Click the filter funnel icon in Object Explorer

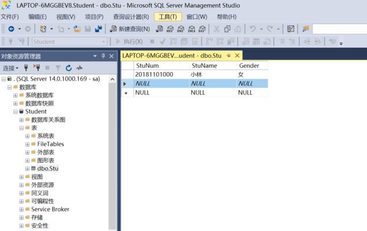(x=58, y=68)
